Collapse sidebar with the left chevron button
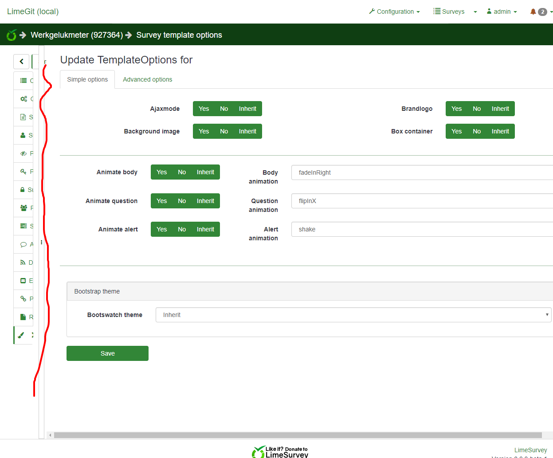Viewport: 553px width, 458px height. click(x=21, y=62)
